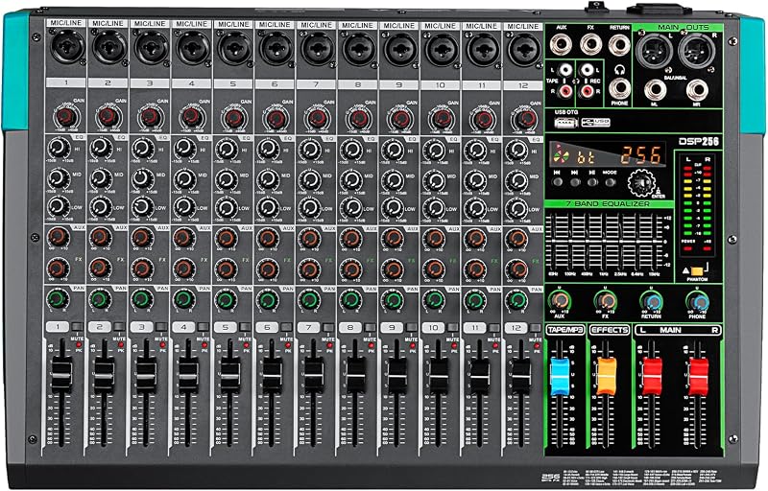
Task: Click the first 7-band equalizer slider
Action: point(554,242)
